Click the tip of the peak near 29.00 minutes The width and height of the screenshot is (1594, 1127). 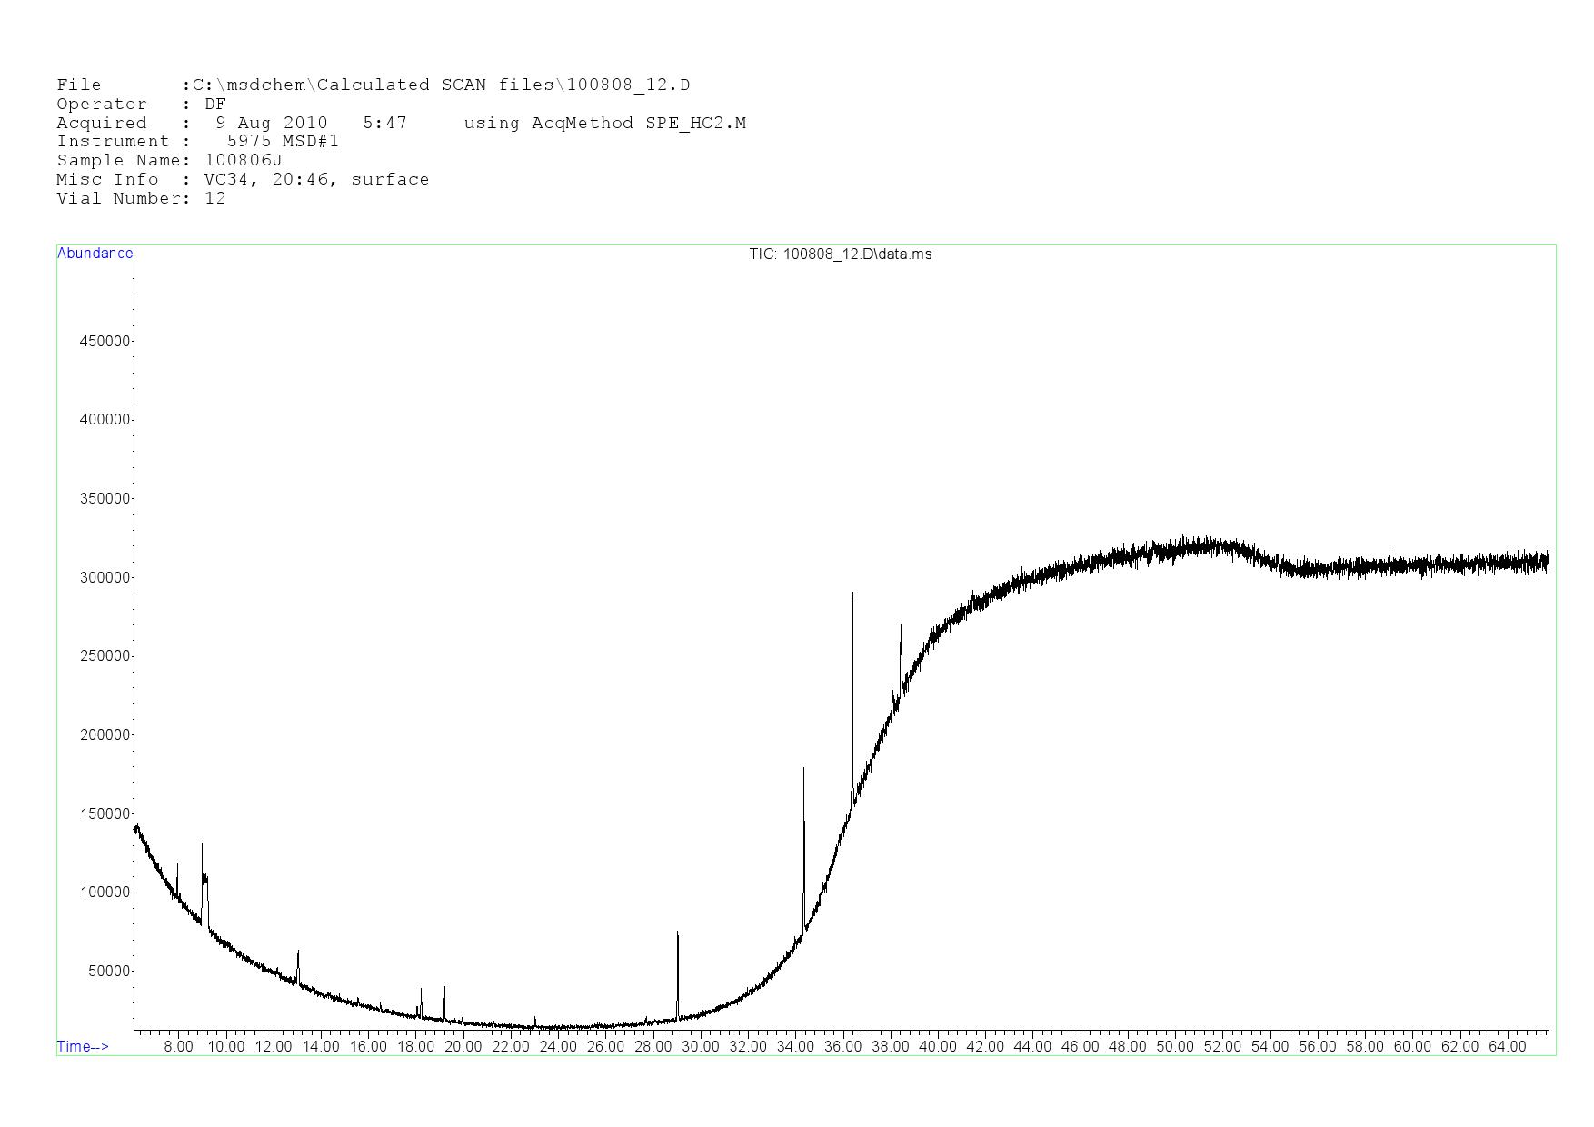click(x=677, y=933)
